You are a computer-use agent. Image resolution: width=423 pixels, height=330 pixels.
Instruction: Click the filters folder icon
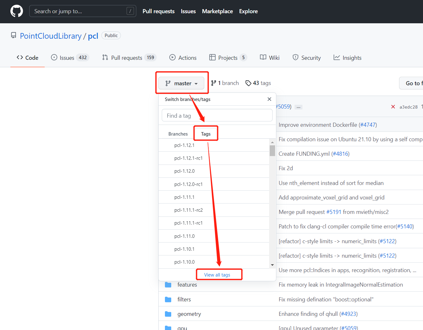click(168, 299)
